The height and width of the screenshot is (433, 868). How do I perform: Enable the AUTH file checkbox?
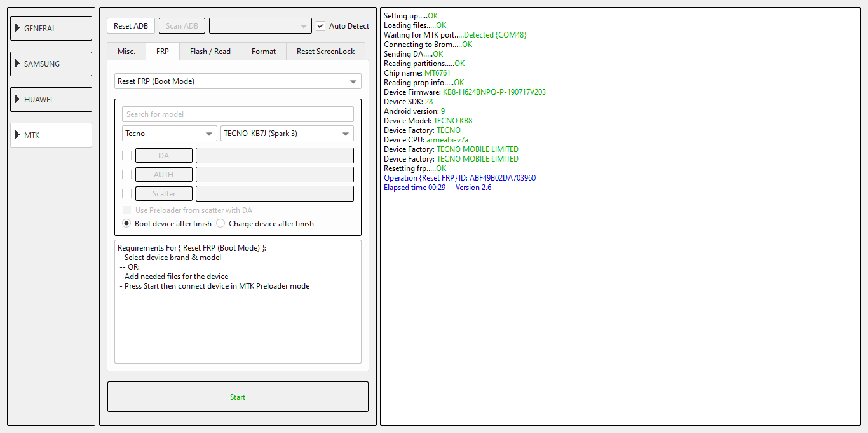point(127,175)
